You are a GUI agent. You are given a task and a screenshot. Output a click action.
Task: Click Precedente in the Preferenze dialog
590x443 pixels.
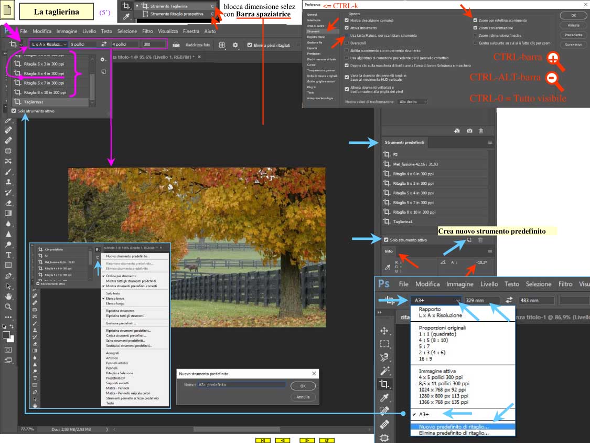pyautogui.click(x=573, y=35)
